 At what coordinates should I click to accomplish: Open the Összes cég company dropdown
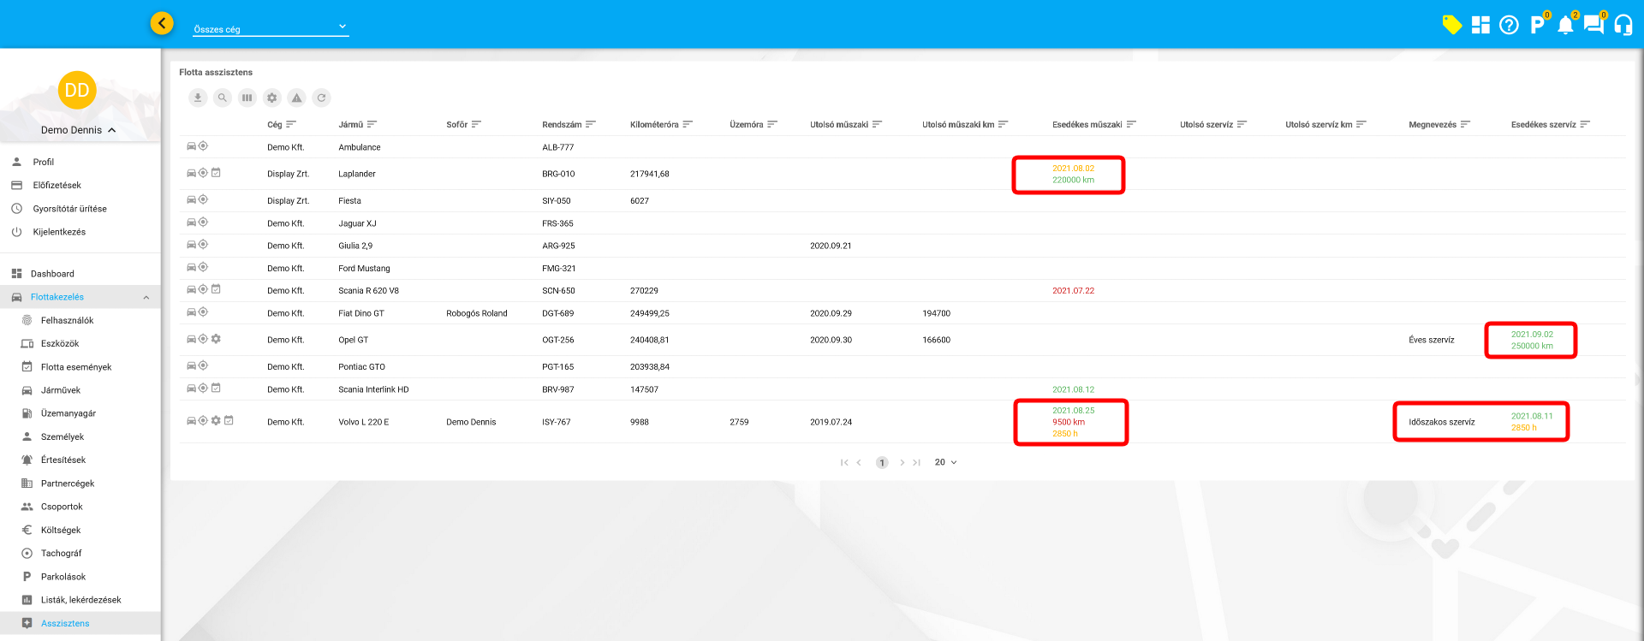[x=271, y=28]
